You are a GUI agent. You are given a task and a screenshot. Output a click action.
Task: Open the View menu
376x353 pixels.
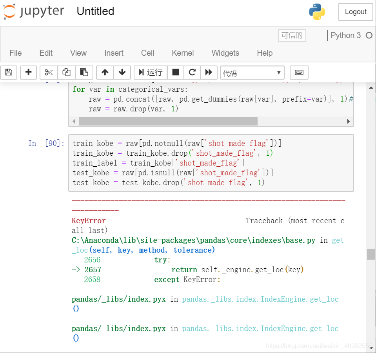click(x=78, y=53)
